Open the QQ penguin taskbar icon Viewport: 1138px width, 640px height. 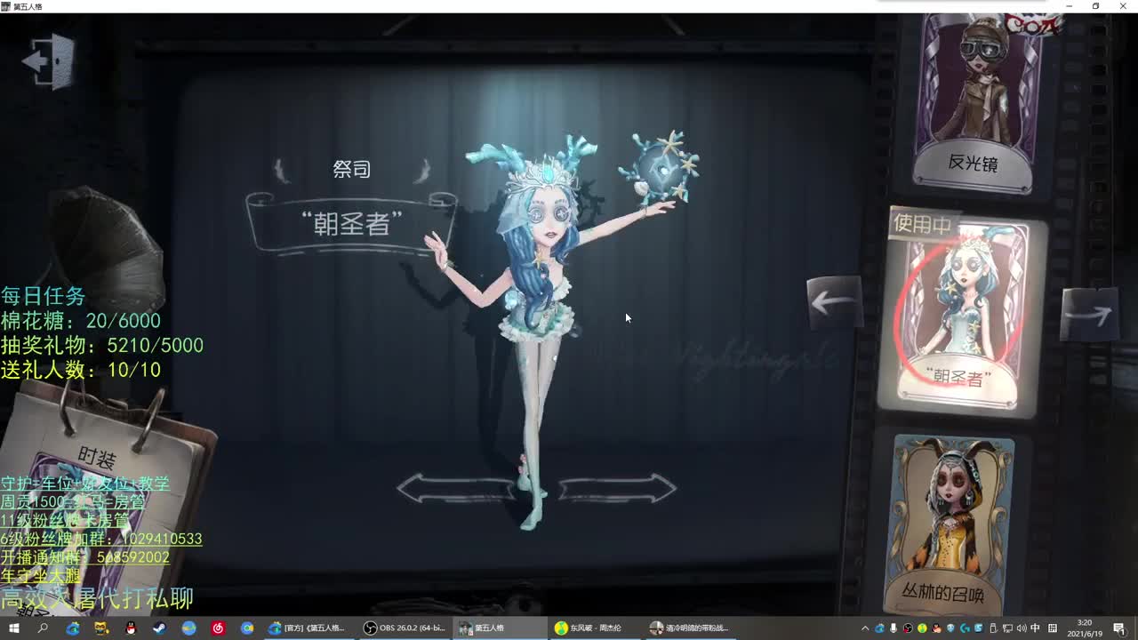tap(131, 628)
